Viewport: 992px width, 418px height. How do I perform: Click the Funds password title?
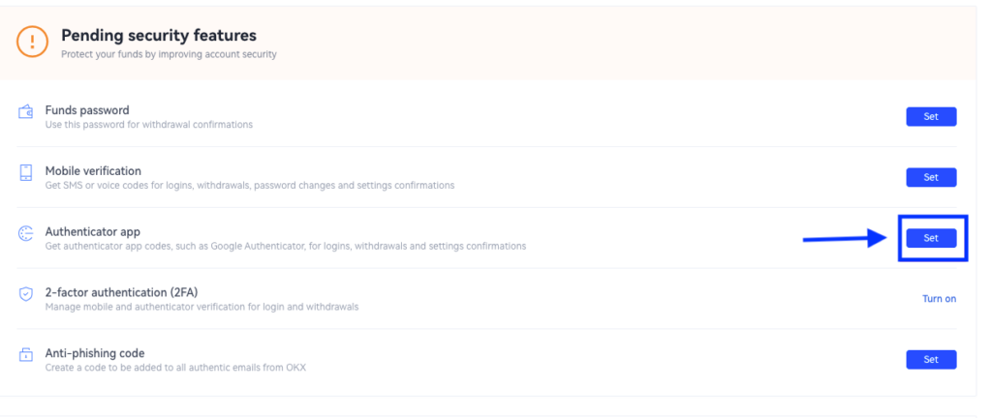(87, 110)
